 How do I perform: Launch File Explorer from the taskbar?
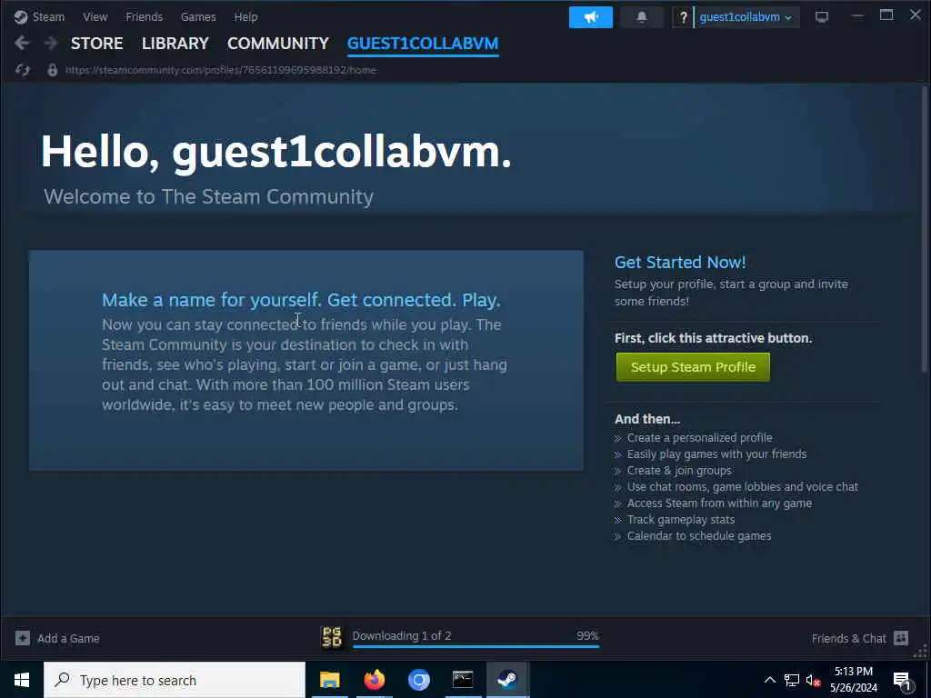tap(329, 680)
